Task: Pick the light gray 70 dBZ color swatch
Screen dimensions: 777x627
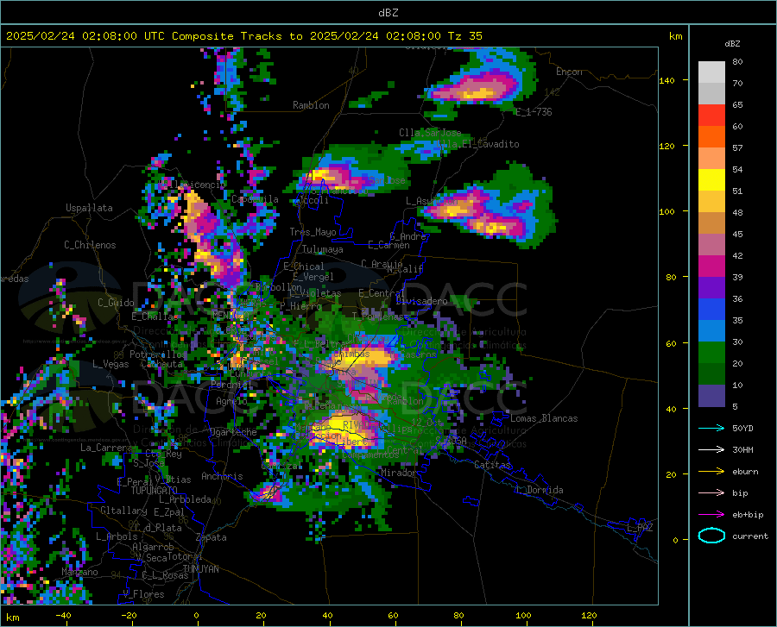Action: point(711,72)
